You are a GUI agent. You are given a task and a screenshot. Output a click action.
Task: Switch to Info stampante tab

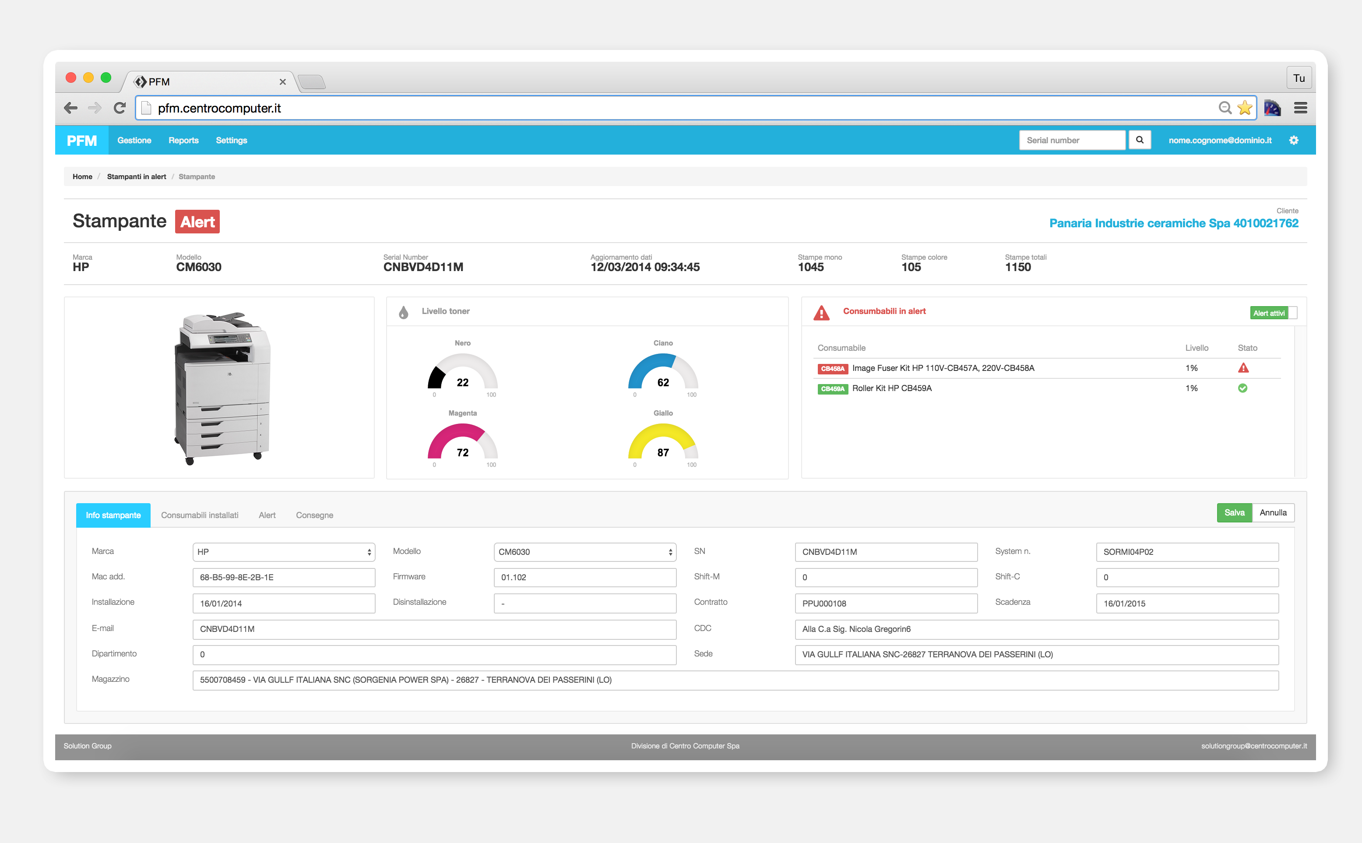pos(113,515)
